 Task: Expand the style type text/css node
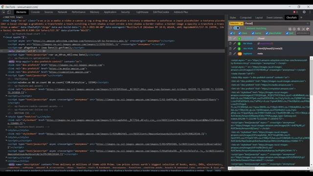6,116
